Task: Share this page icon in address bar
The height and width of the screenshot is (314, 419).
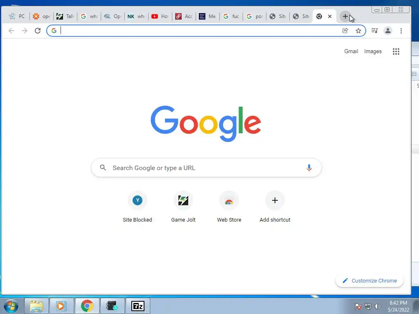Action: [x=345, y=31]
